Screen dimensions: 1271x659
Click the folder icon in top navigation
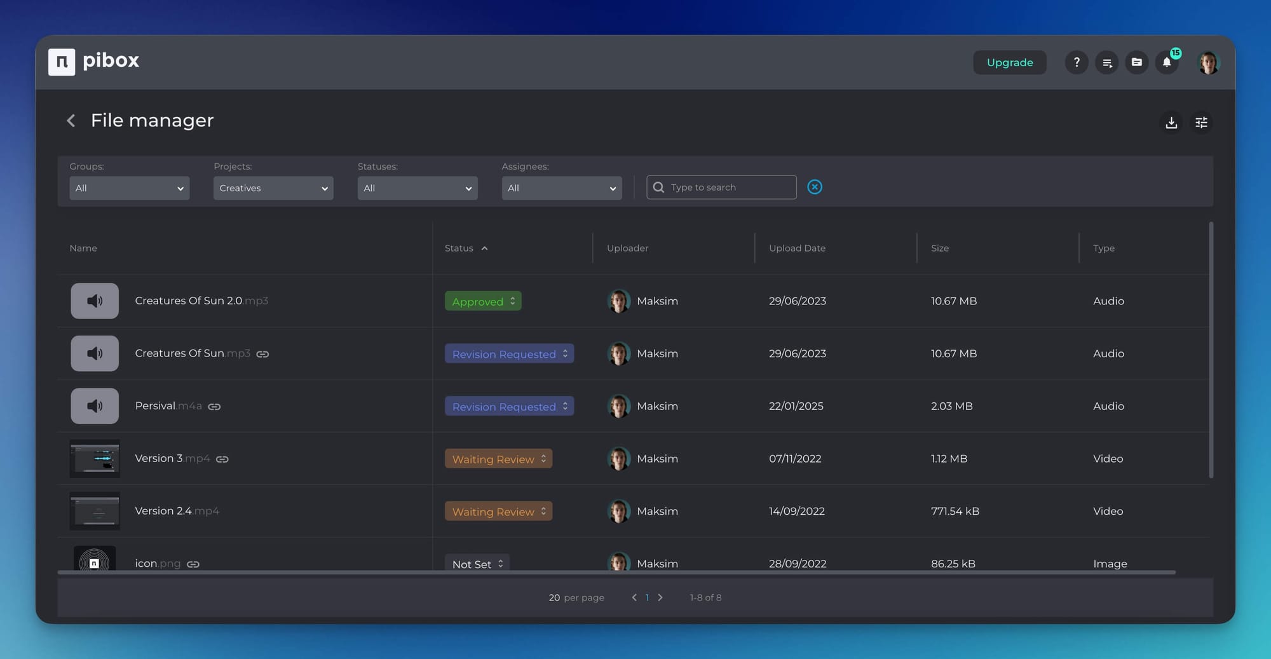[1137, 62]
